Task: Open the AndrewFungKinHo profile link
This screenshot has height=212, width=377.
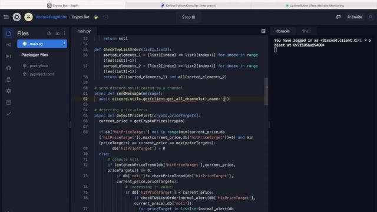Action: (x=51, y=17)
